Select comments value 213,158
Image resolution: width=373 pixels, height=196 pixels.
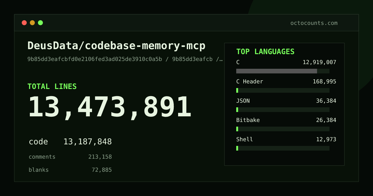[100, 157]
